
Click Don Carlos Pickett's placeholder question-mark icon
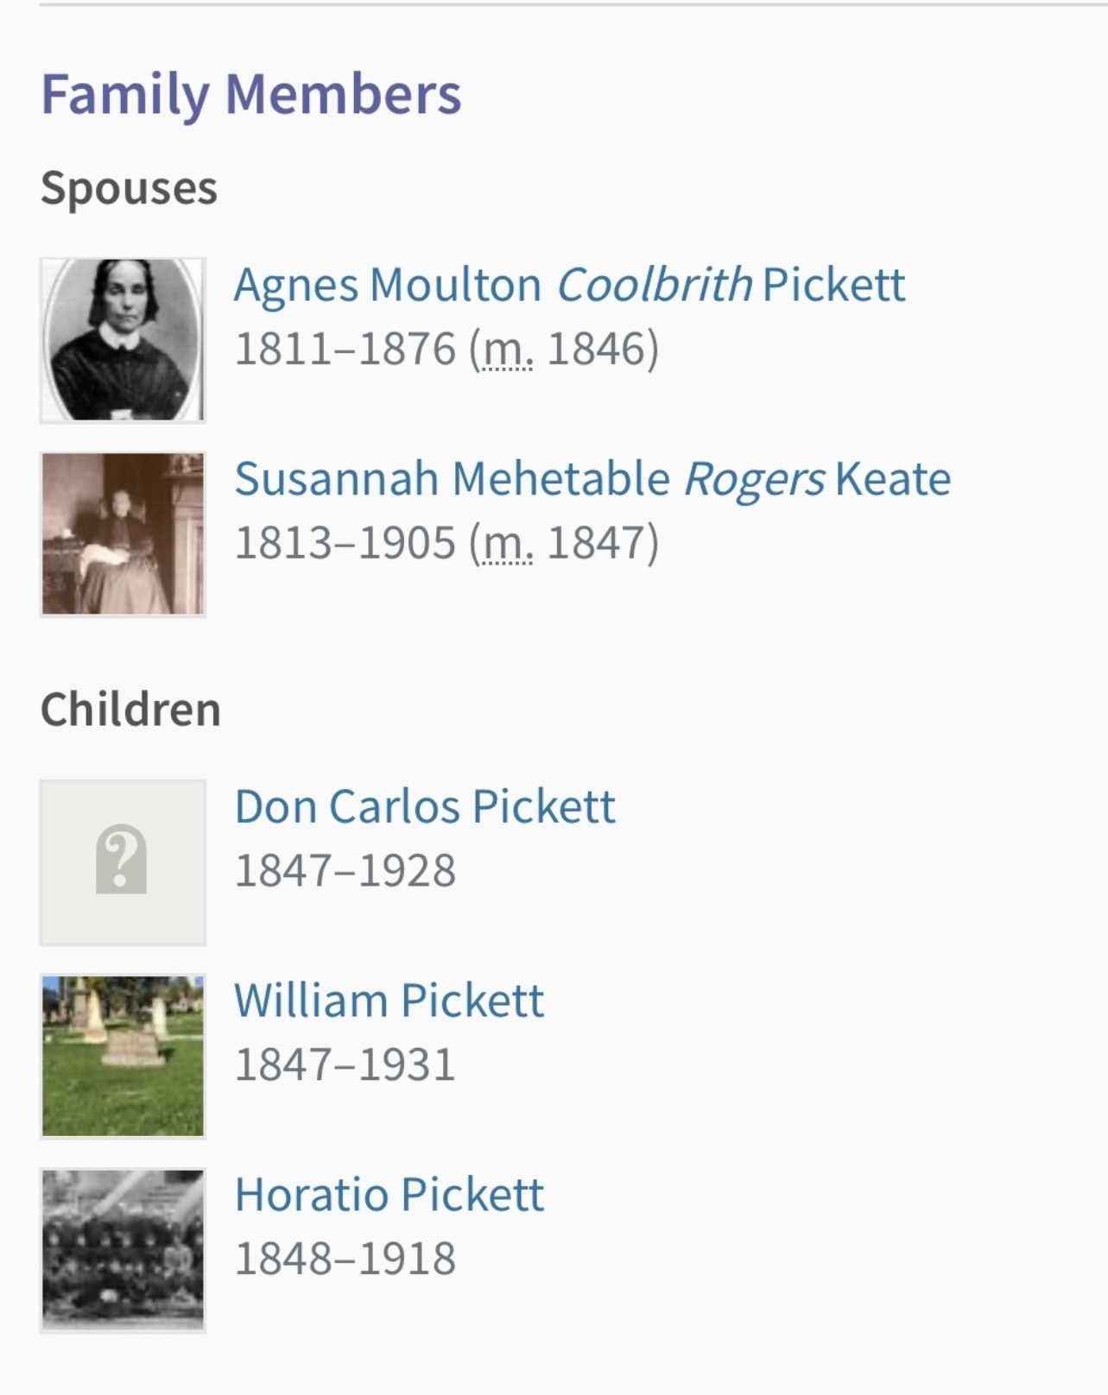[123, 862]
